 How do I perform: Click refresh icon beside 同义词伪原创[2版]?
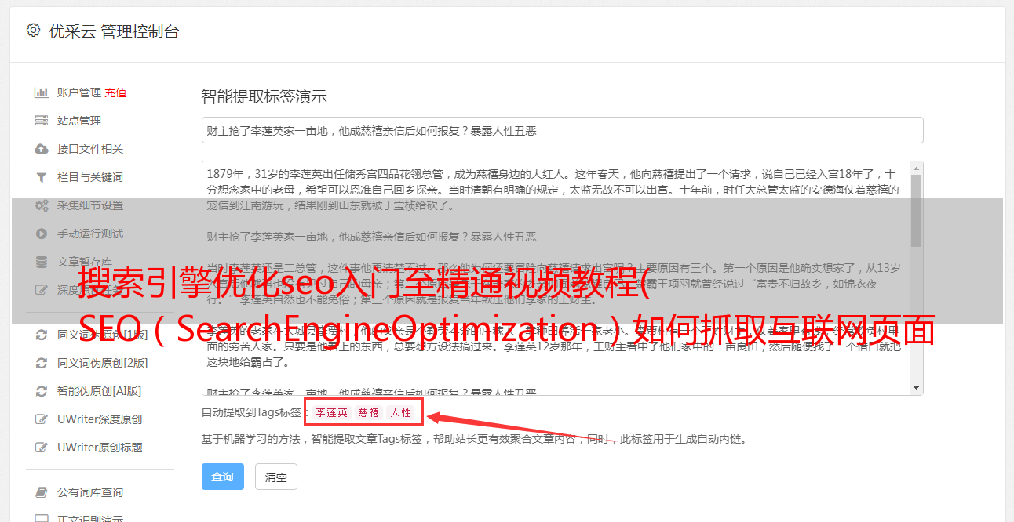click(x=42, y=363)
